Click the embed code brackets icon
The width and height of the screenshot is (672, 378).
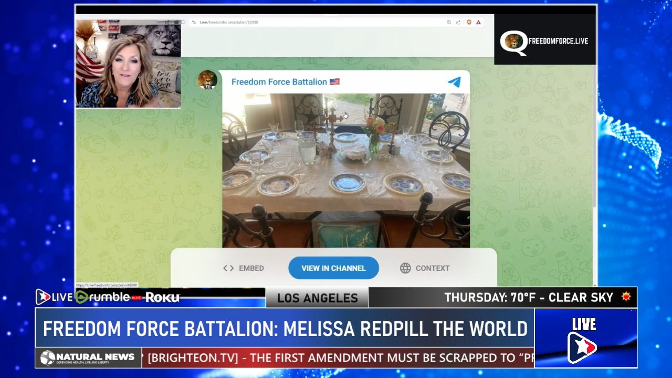228,268
